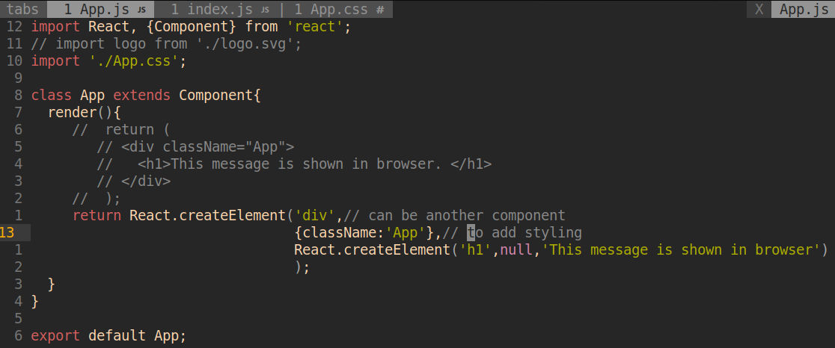Viewport: 835px width, 348px height.
Task: Click the './App.css' string
Action: (x=133, y=61)
